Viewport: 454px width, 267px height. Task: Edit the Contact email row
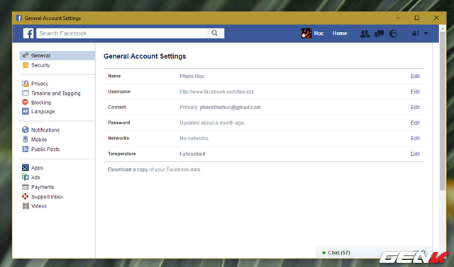[x=415, y=107]
